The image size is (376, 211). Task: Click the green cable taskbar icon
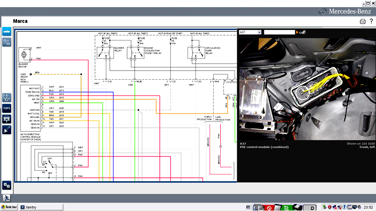tap(286, 207)
